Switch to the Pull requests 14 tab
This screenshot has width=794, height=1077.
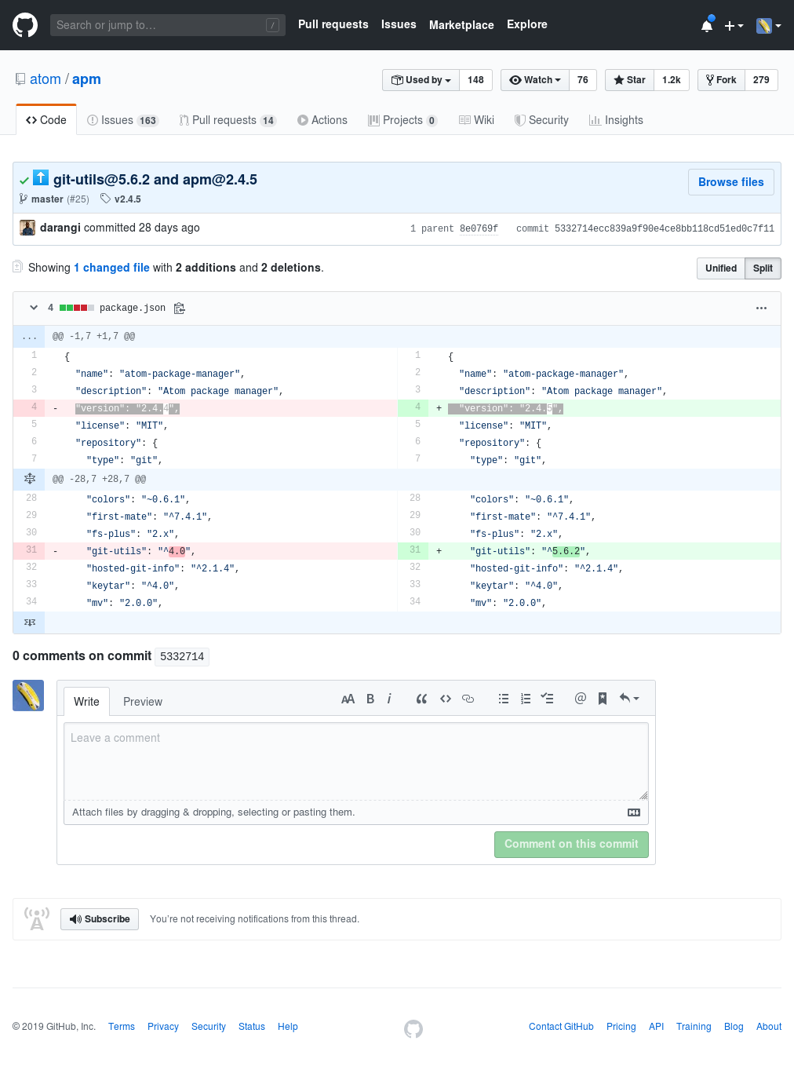(x=228, y=120)
